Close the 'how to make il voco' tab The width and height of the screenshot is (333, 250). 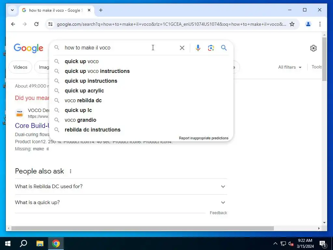(89, 10)
